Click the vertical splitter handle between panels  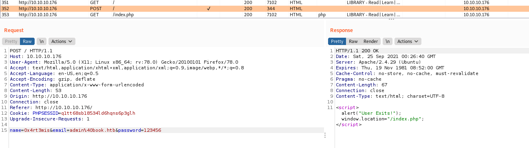coord(325,135)
